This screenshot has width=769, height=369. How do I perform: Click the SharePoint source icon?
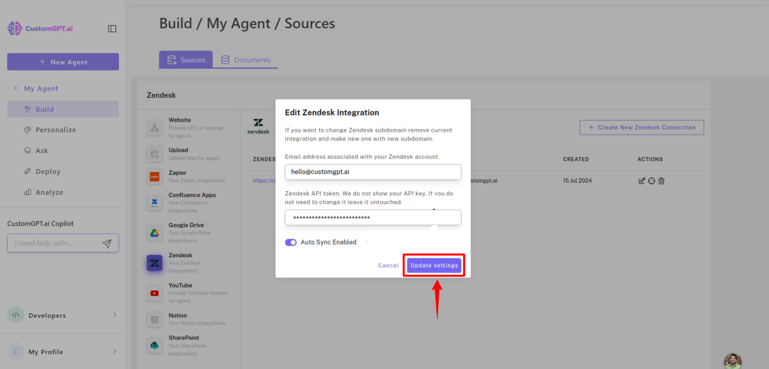[154, 345]
